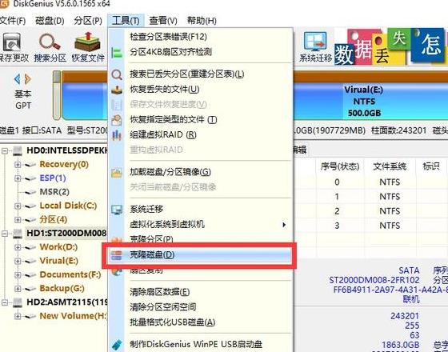Expand the 分区(4) tree node
The image size is (448, 352).
pos(18,220)
